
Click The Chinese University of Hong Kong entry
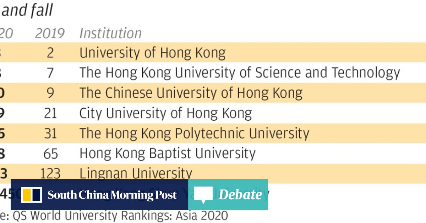click(x=191, y=93)
